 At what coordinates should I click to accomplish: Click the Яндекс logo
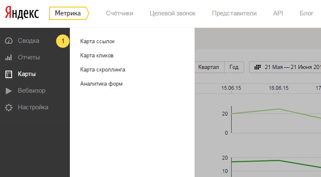pyautogui.click(x=22, y=13)
